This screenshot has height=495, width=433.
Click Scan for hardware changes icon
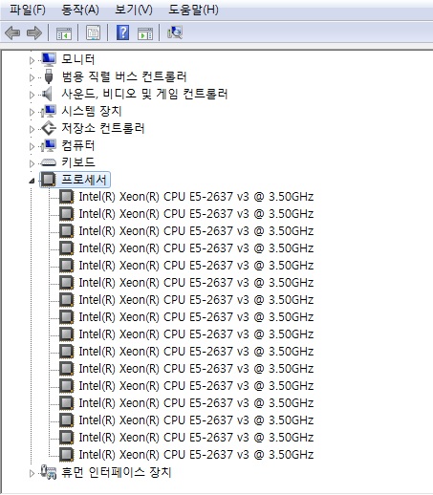coord(175,32)
